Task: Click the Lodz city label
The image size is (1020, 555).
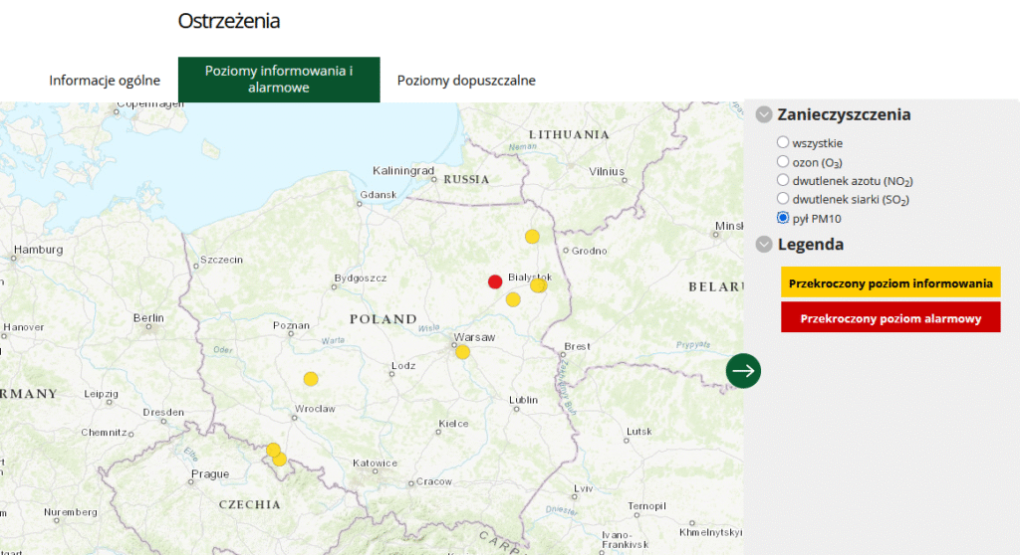Action: tap(403, 365)
